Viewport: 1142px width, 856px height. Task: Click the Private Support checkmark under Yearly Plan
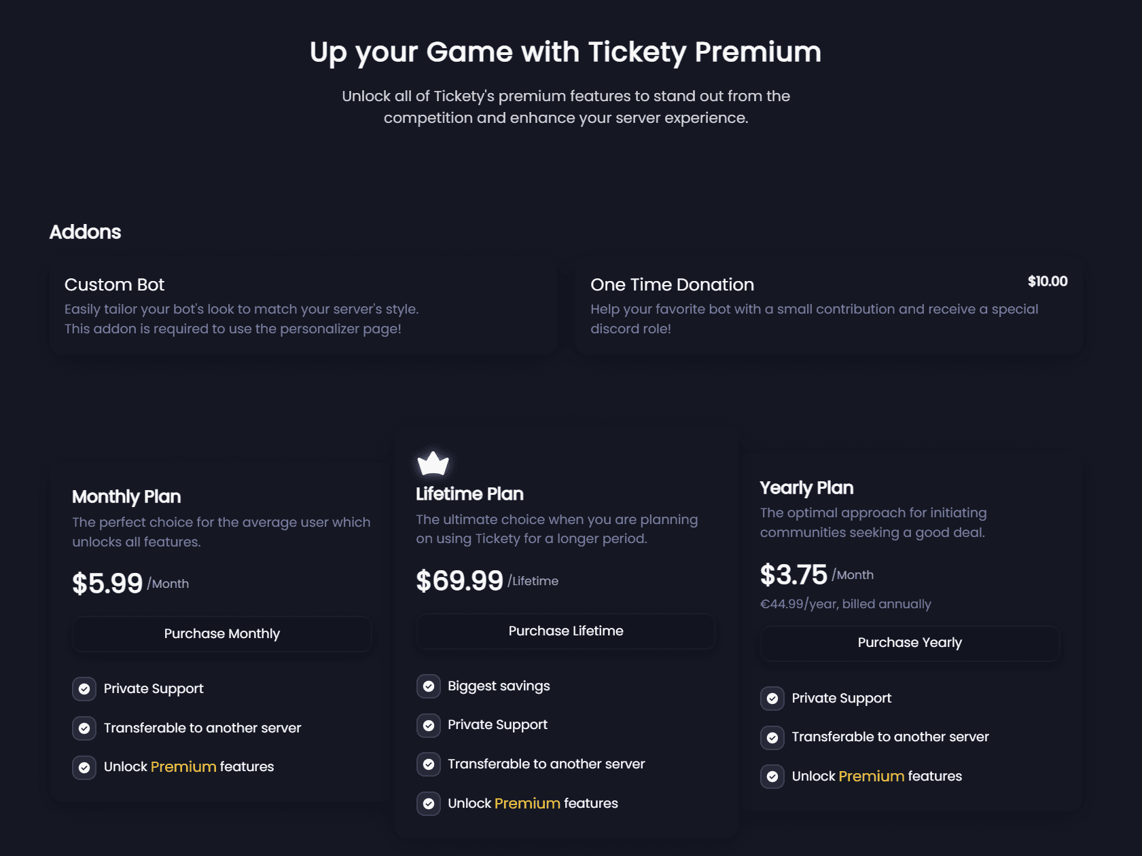[772, 698]
